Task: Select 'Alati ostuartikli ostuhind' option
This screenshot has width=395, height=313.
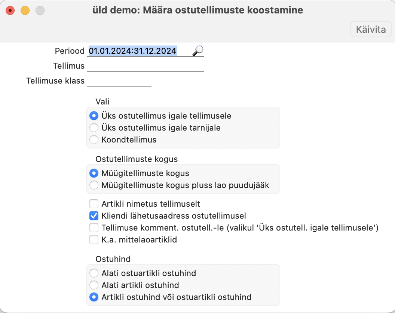Action: [94, 273]
